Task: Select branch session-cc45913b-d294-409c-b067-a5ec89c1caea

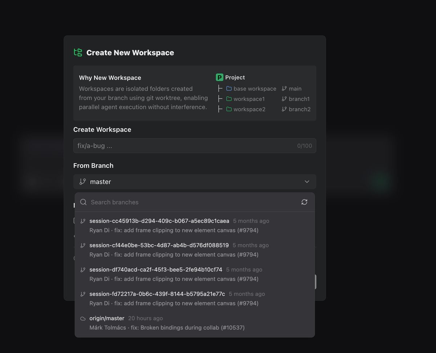Action: click(x=195, y=226)
